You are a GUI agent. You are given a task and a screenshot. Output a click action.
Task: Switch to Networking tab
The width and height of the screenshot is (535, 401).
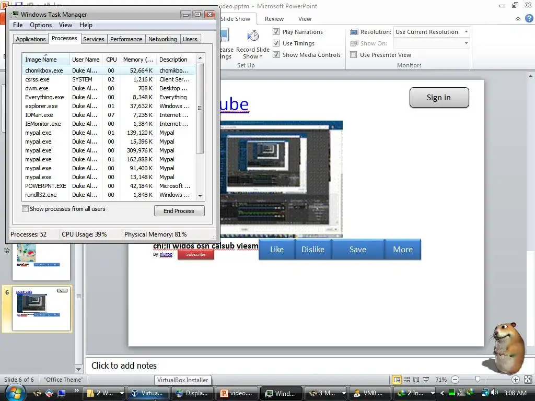tap(162, 39)
